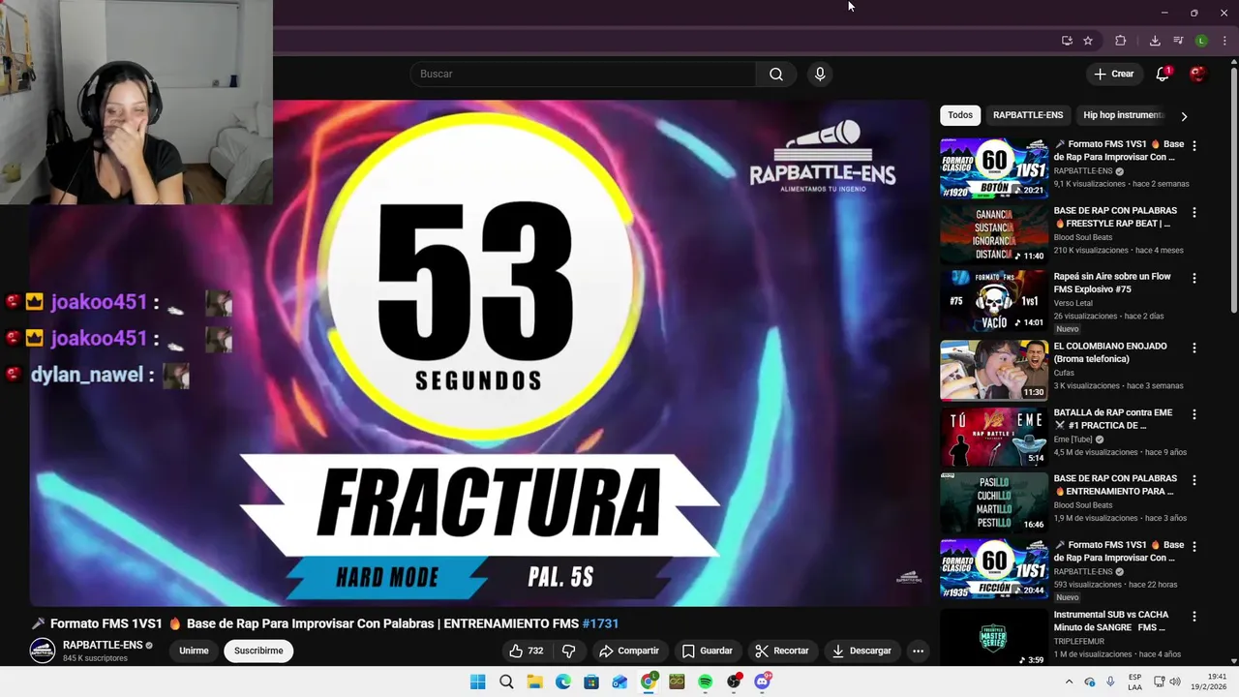
Task: Click Google Chrome taskbar icon
Action: [649, 682]
